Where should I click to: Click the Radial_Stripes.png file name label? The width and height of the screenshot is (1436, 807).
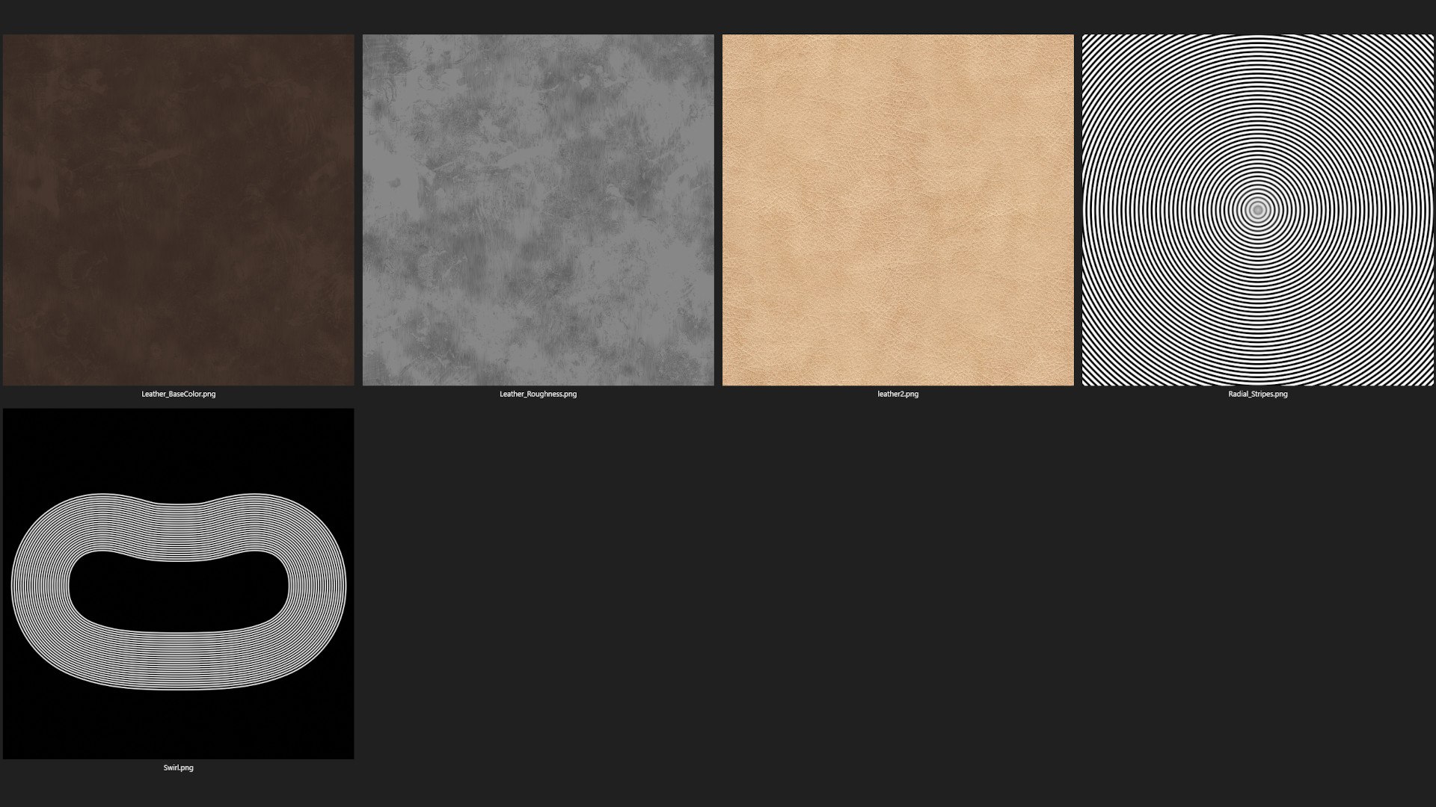[x=1257, y=394]
